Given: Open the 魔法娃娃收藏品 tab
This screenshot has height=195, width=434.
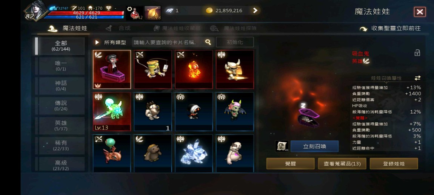Looking at the screenshot, I should point(177,28).
